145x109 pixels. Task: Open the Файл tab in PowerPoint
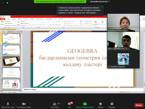pyautogui.click(x=3, y=19)
